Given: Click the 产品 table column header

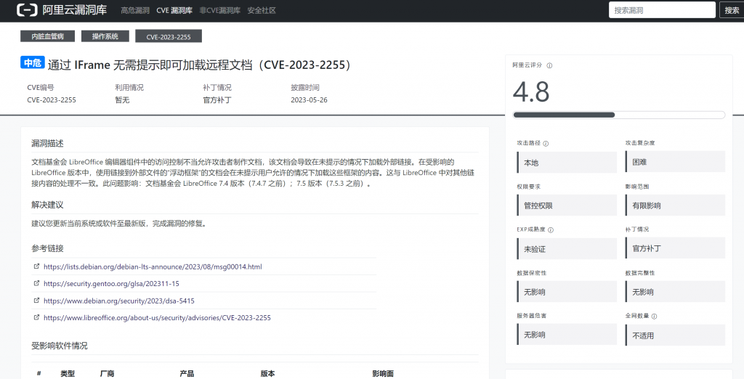Looking at the screenshot, I should coord(187,374).
